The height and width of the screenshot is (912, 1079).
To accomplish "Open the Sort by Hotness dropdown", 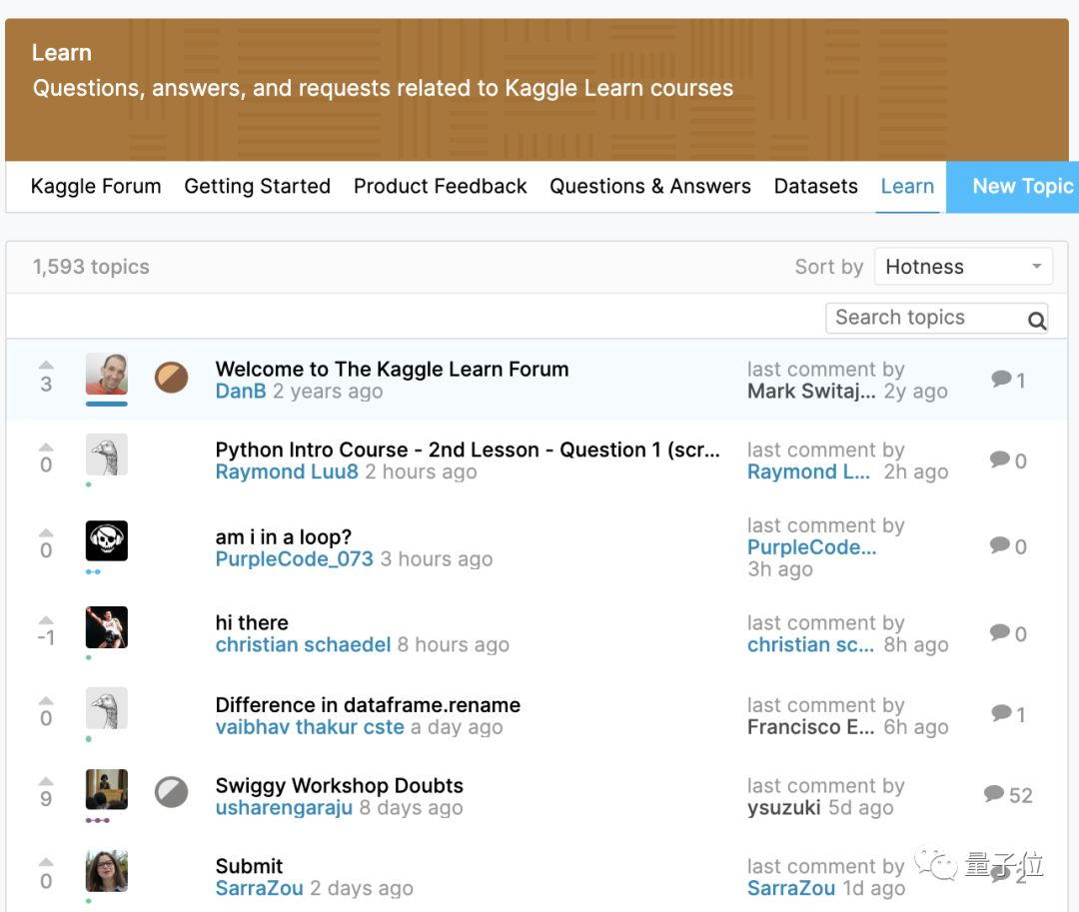I will (963, 266).
